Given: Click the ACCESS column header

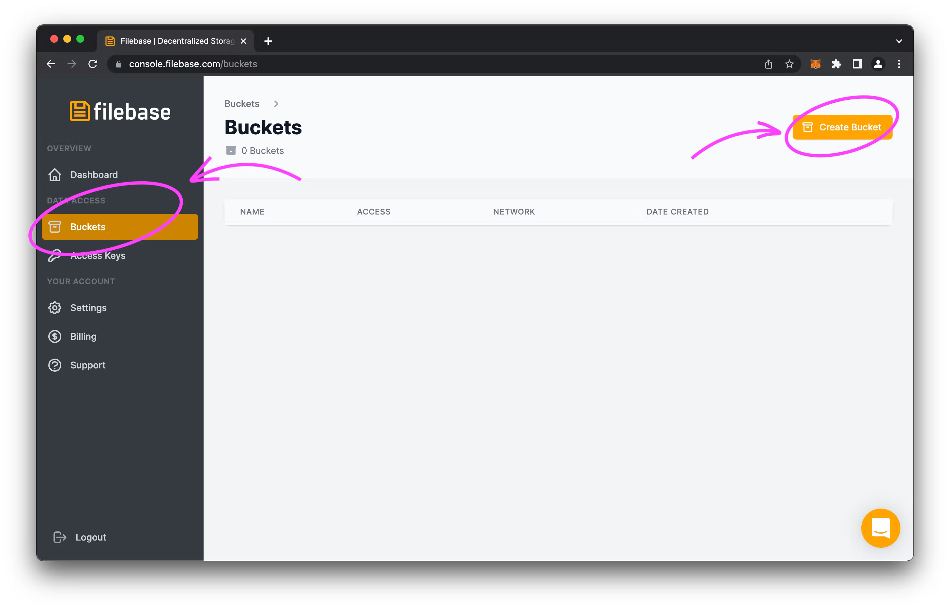Looking at the screenshot, I should (x=373, y=211).
